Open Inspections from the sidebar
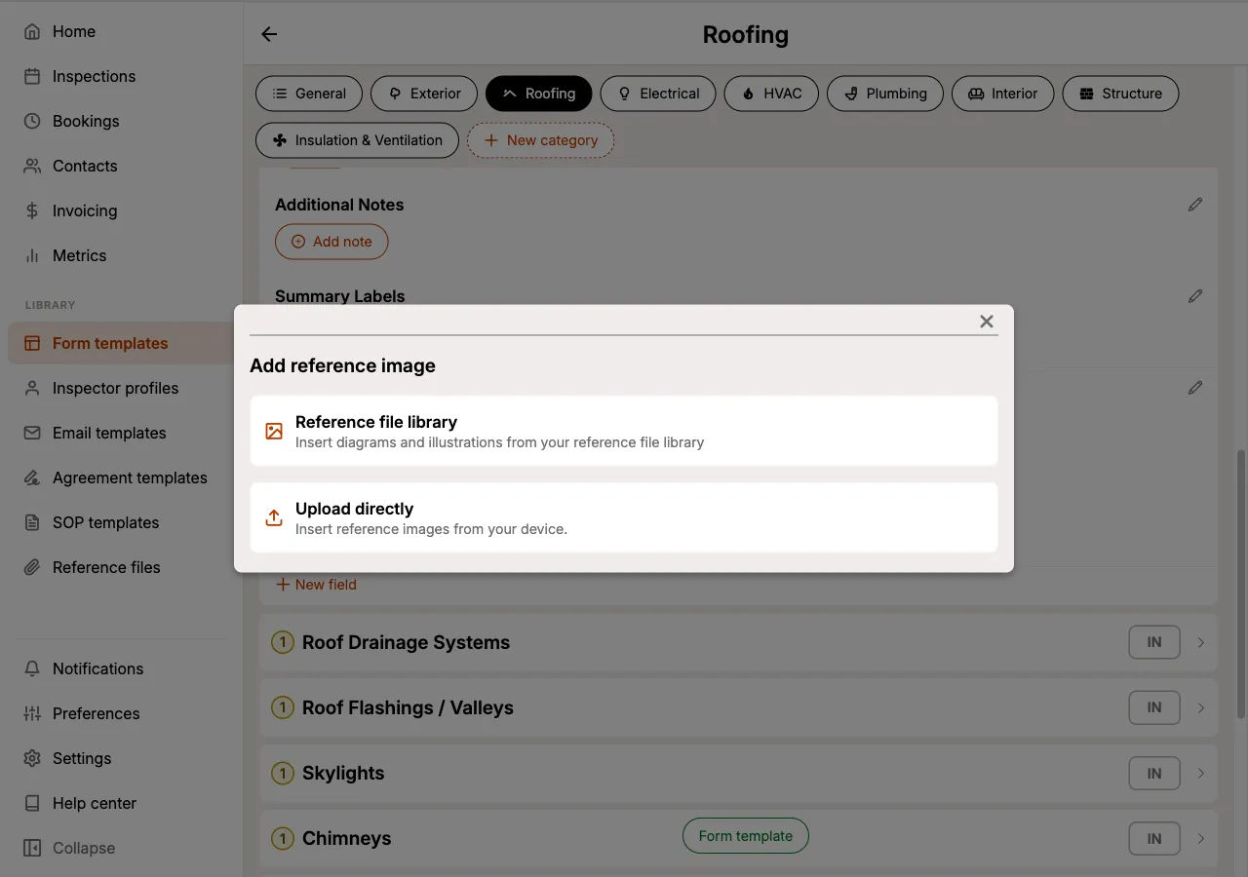 [121, 76]
